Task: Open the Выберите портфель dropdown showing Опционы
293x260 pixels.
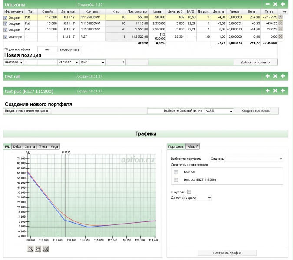Action: [246, 159]
